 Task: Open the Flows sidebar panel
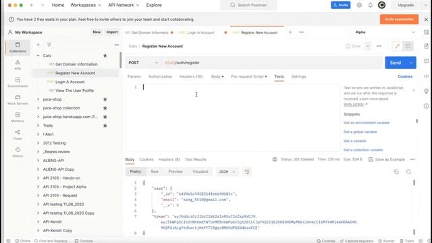(x=18, y=135)
